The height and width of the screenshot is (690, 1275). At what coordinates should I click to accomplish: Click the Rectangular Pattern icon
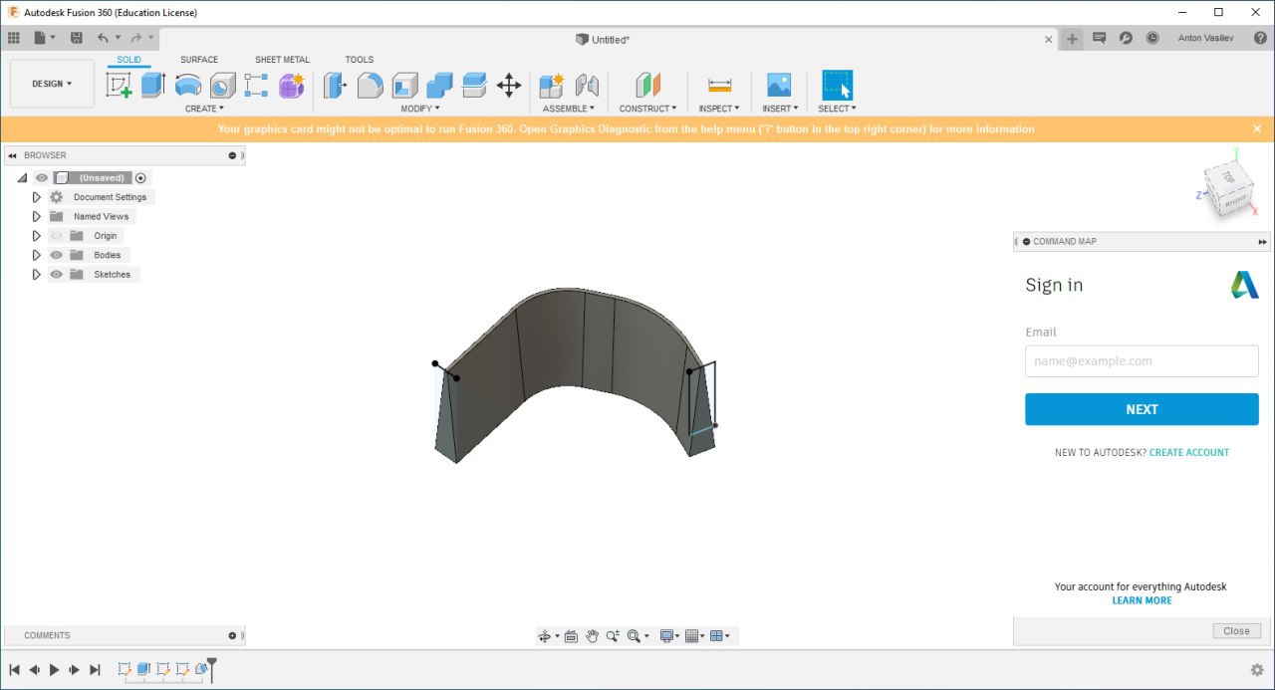pos(256,85)
